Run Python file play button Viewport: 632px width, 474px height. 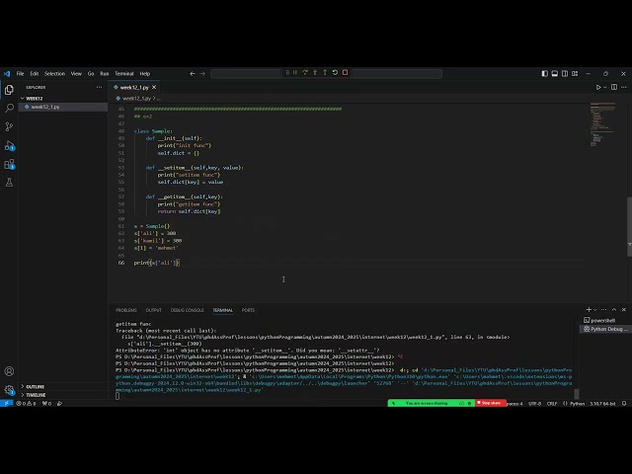coord(598,87)
